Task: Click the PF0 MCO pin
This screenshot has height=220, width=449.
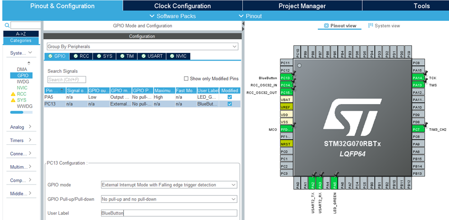Action: tap(286, 130)
